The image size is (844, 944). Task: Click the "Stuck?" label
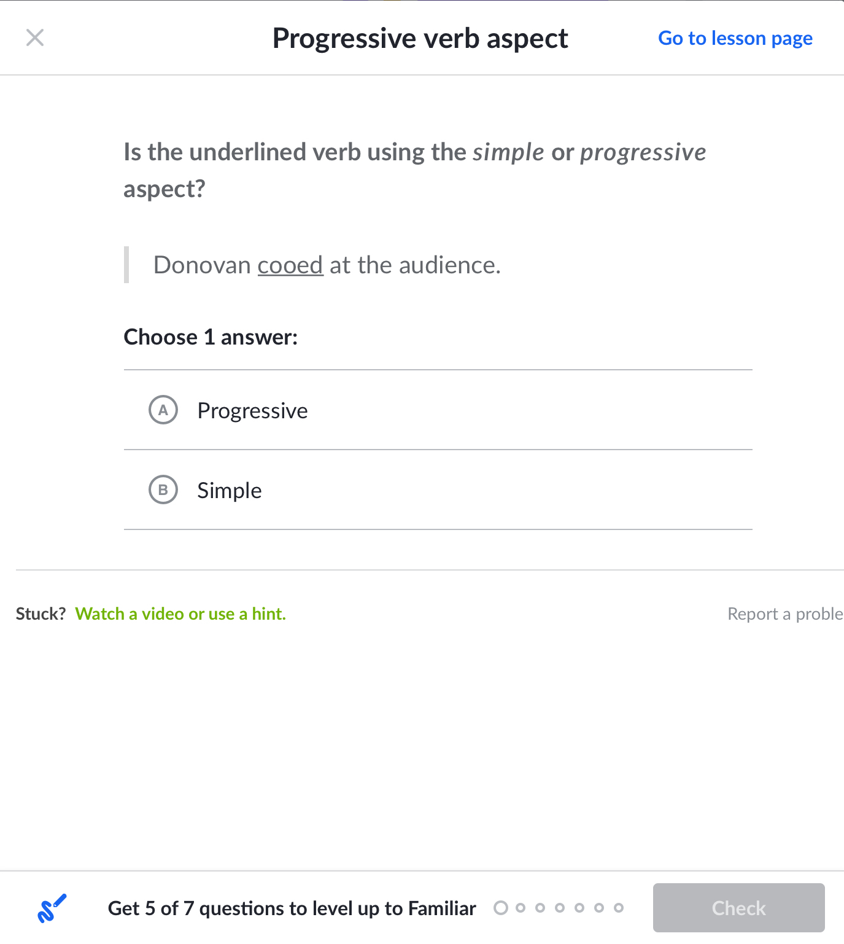(41, 614)
